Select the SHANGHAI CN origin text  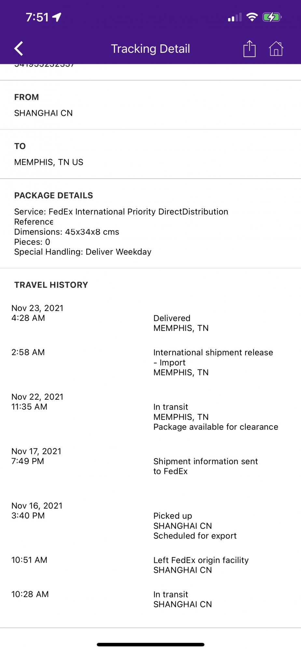click(43, 113)
